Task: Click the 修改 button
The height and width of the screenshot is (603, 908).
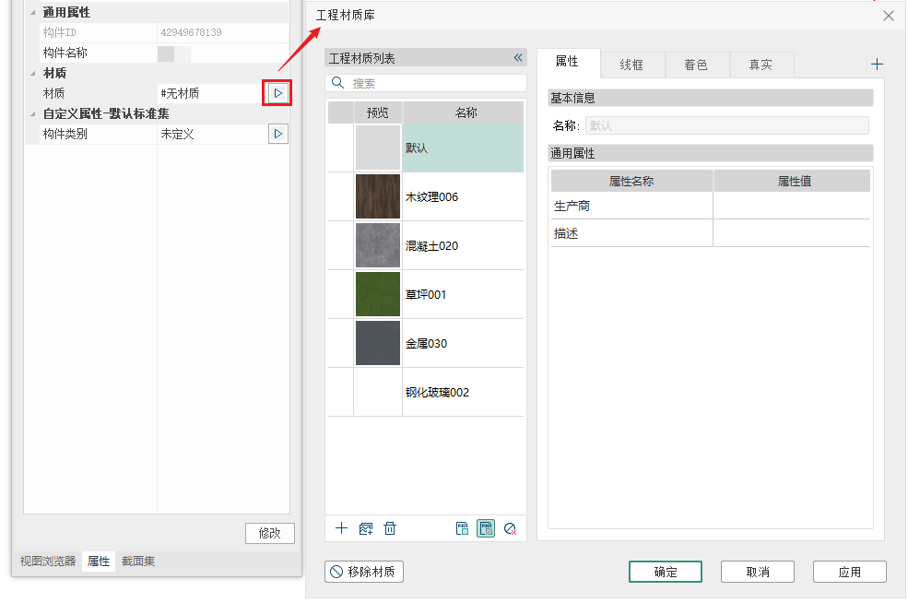Action: coord(270,533)
